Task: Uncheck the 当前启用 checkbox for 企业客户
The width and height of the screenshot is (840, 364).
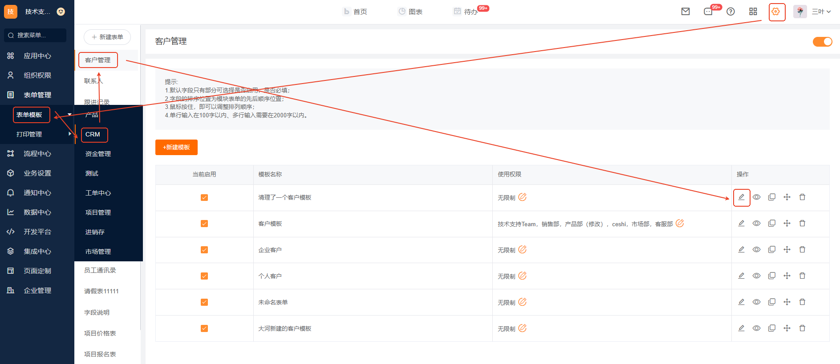Action: click(x=204, y=250)
